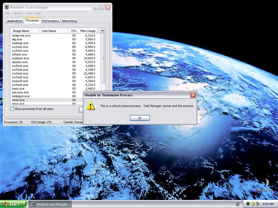Screen dimensions: 278x208
Task: Open the File menu in Task Manager
Action: tap(7, 13)
